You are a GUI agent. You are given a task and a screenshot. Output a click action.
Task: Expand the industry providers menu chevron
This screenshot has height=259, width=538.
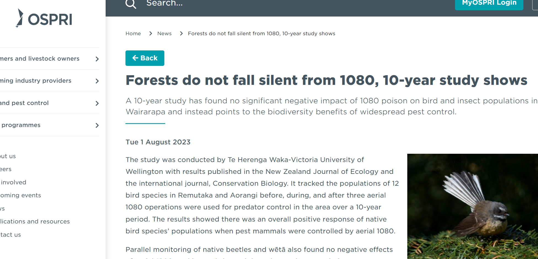(x=97, y=81)
